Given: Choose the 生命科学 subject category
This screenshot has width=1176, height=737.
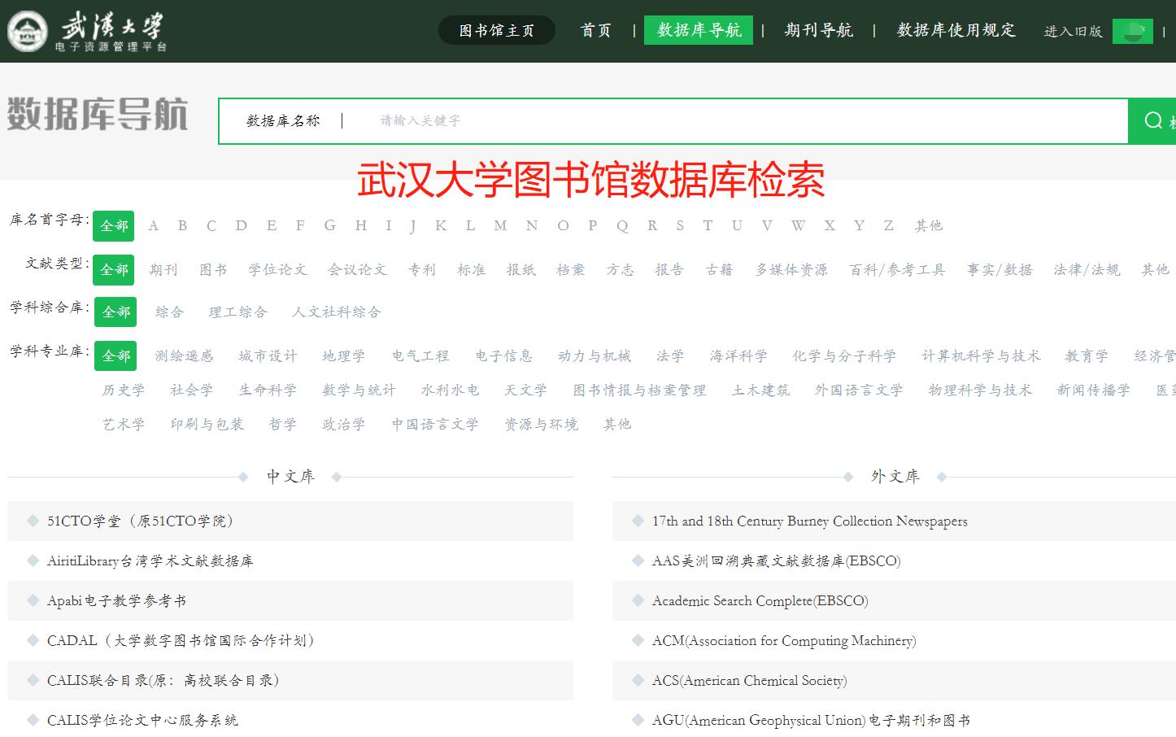Looking at the screenshot, I should click(268, 390).
